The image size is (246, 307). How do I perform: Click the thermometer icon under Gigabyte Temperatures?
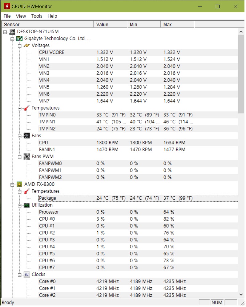click(26, 108)
